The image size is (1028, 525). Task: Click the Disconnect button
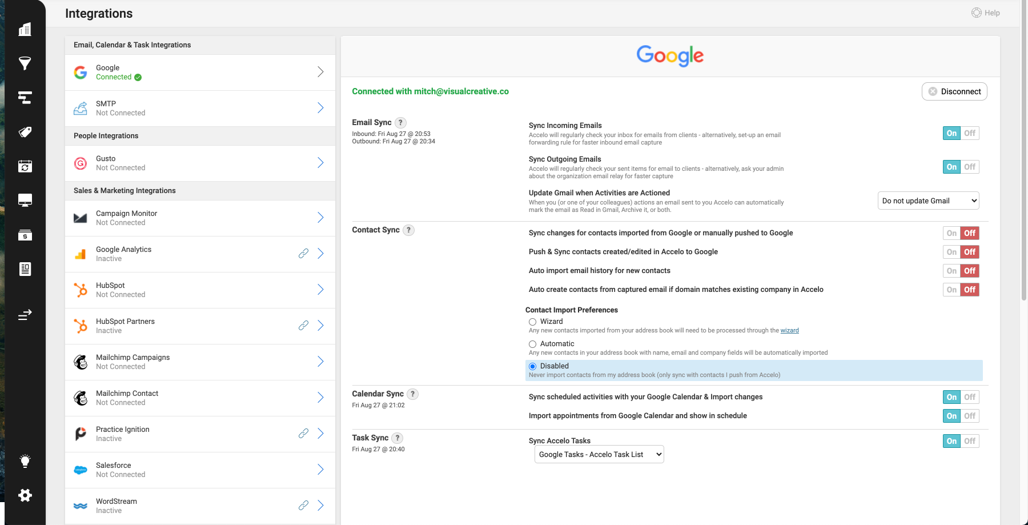tap(954, 91)
